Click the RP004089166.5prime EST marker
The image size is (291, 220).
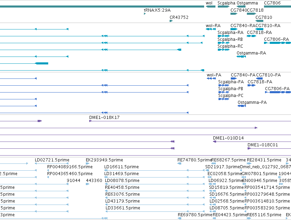click(x=48, y=170)
